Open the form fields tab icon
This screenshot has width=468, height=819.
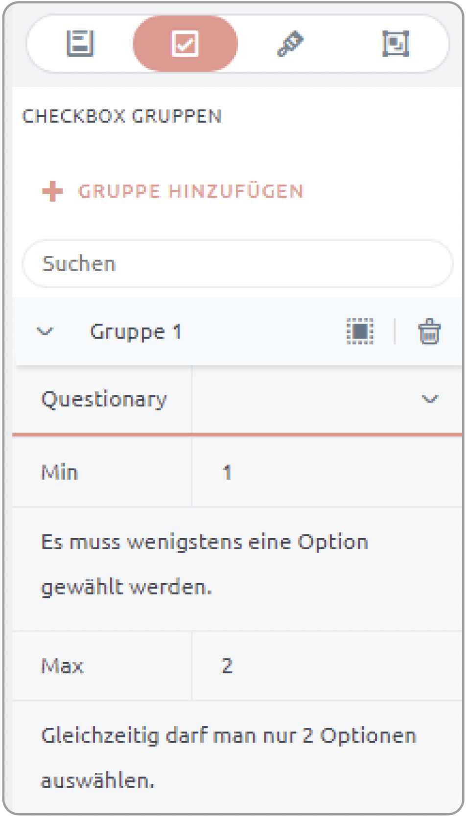coord(80,44)
